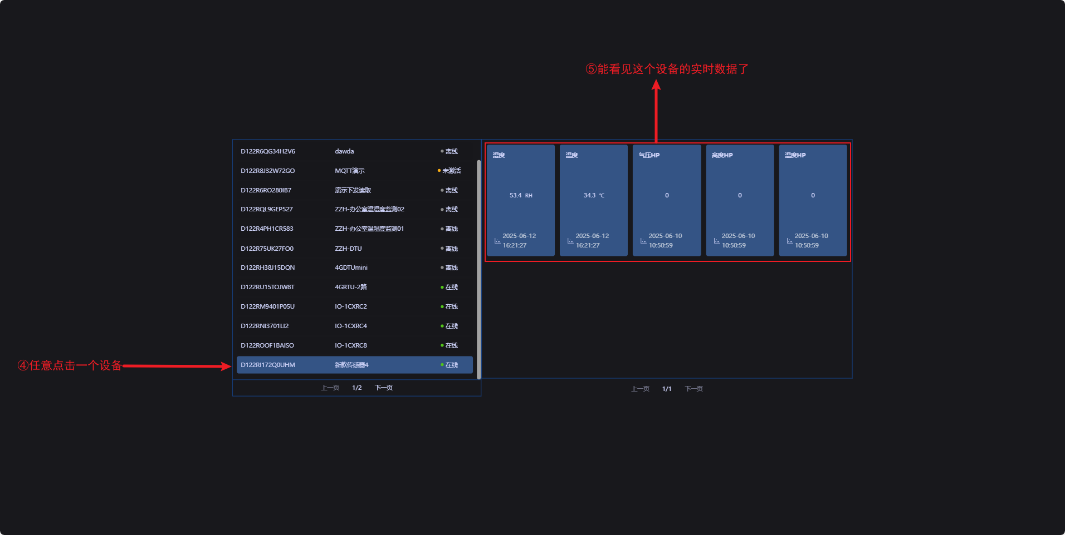The height and width of the screenshot is (535, 1065).
Task: Click 下一页 under the data cards panel
Action: (x=693, y=389)
